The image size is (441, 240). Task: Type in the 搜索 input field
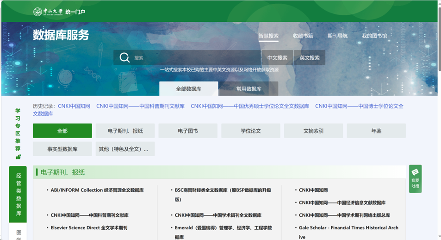tap(194, 58)
